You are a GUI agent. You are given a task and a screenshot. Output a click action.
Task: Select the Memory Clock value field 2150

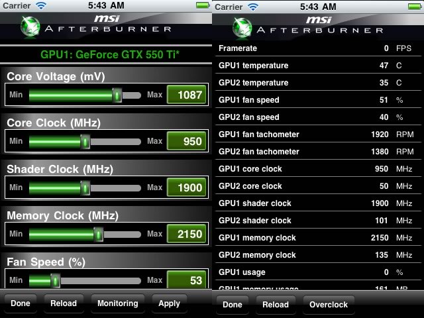click(x=187, y=234)
